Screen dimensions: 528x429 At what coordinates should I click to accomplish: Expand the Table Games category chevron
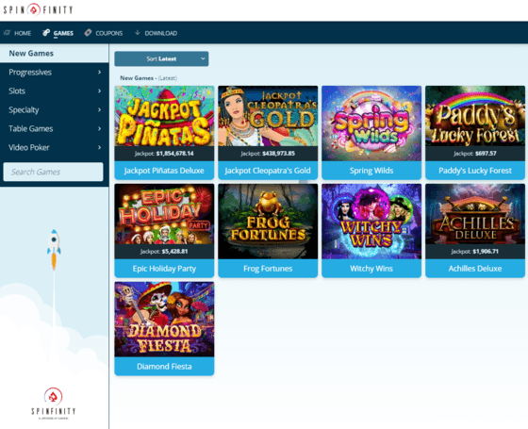coord(99,128)
